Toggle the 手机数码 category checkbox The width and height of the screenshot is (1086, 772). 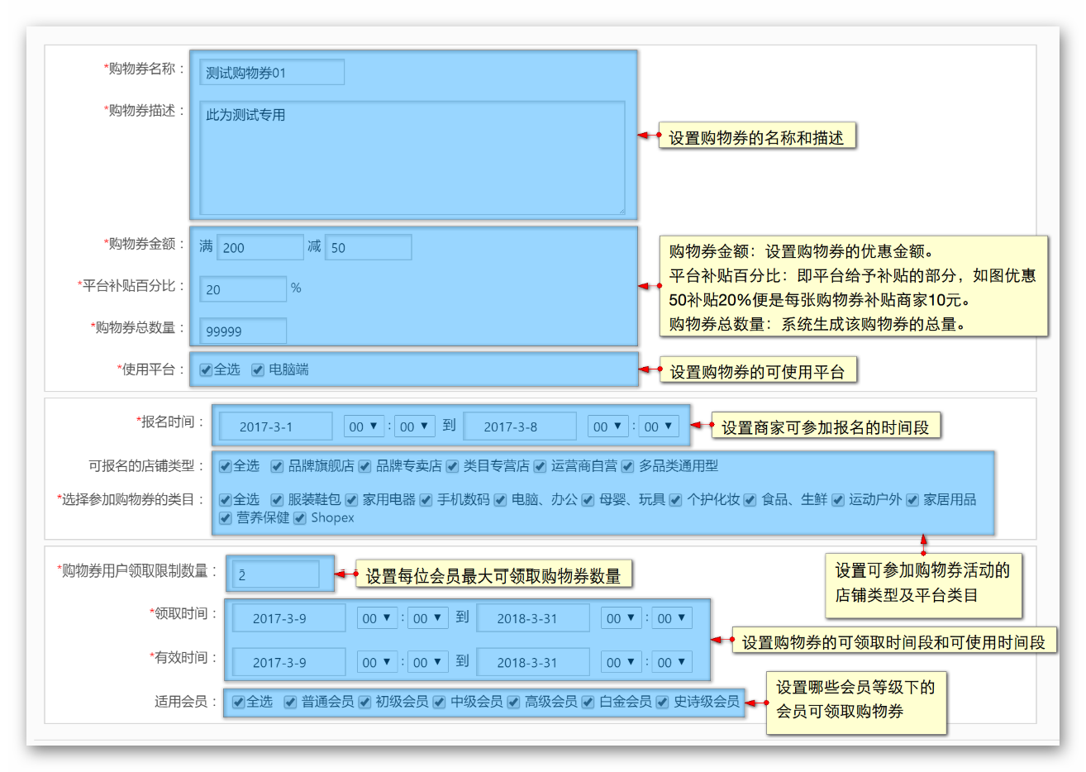coord(426,500)
